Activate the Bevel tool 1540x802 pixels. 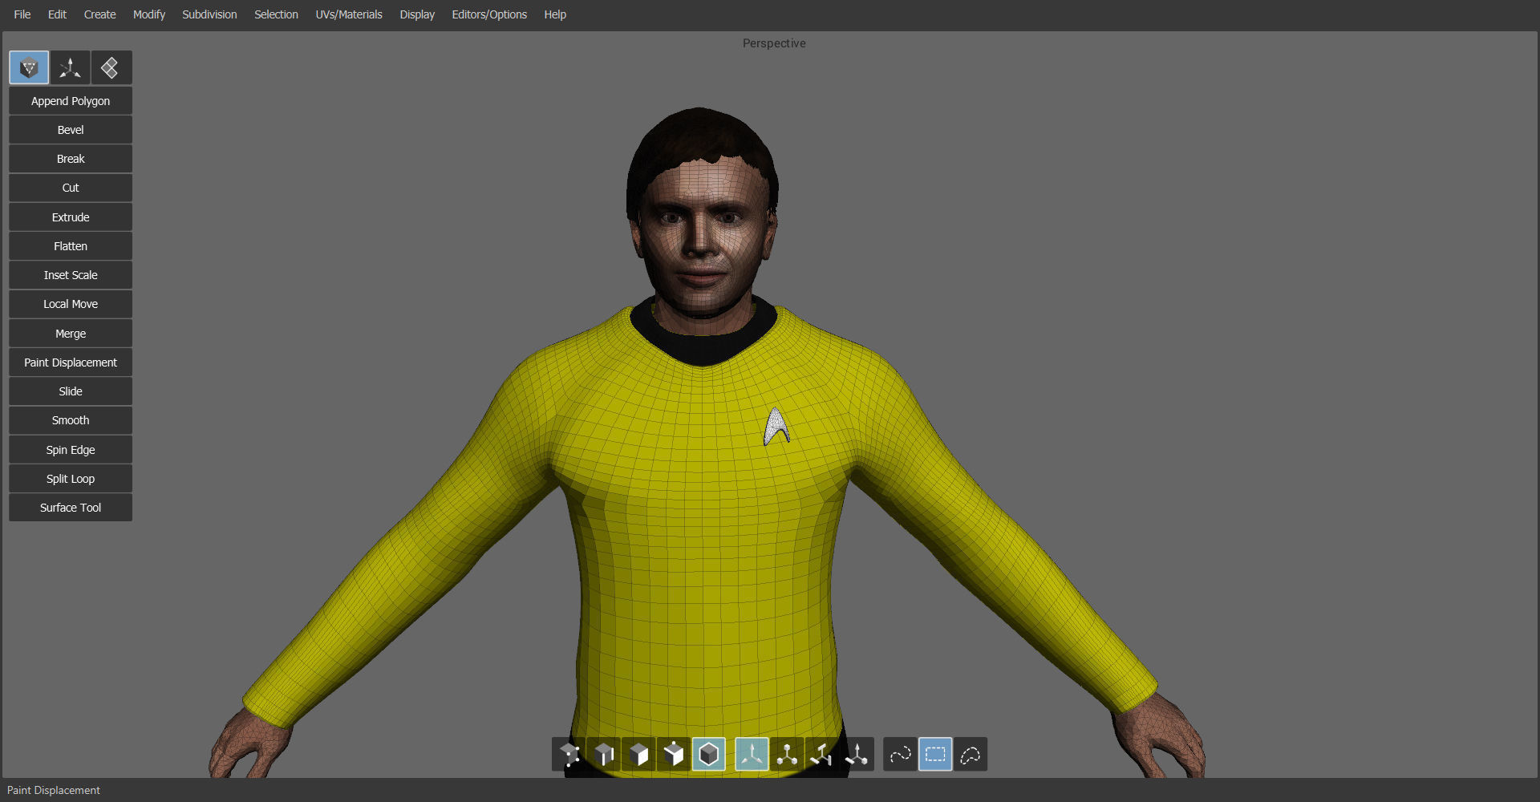pos(71,130)
